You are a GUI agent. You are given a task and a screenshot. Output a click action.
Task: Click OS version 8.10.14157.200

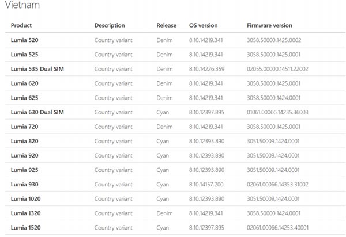pos(206,184)
